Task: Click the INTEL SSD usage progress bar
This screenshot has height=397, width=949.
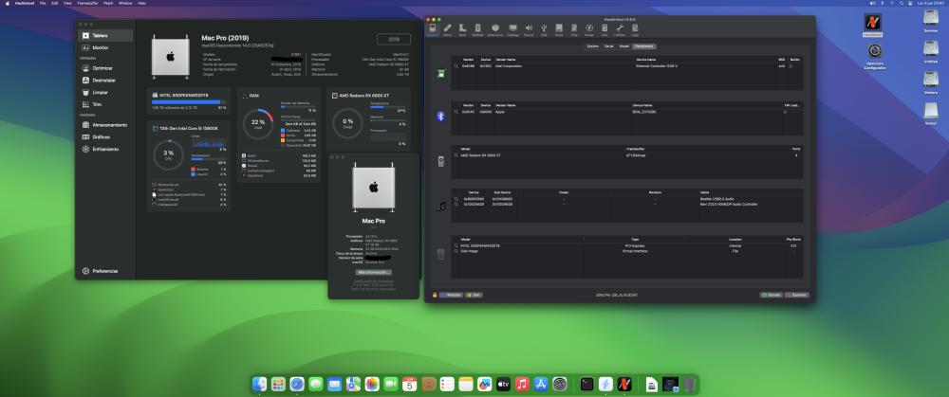Action: [189, 102]
